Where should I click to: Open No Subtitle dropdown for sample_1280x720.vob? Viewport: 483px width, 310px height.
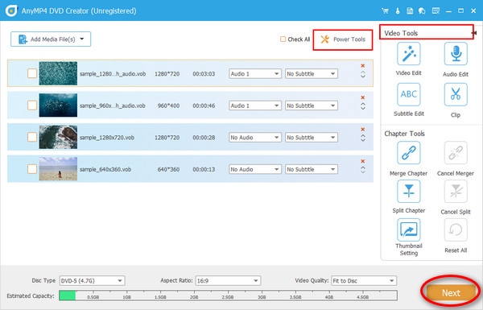tap(311, 138)
